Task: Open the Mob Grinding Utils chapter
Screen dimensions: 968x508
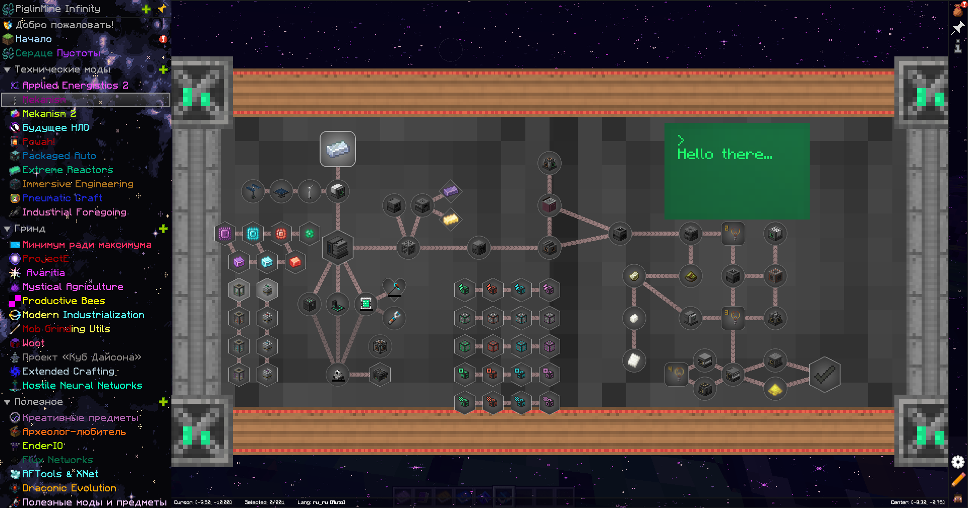Action: click(x=86, y=329)
